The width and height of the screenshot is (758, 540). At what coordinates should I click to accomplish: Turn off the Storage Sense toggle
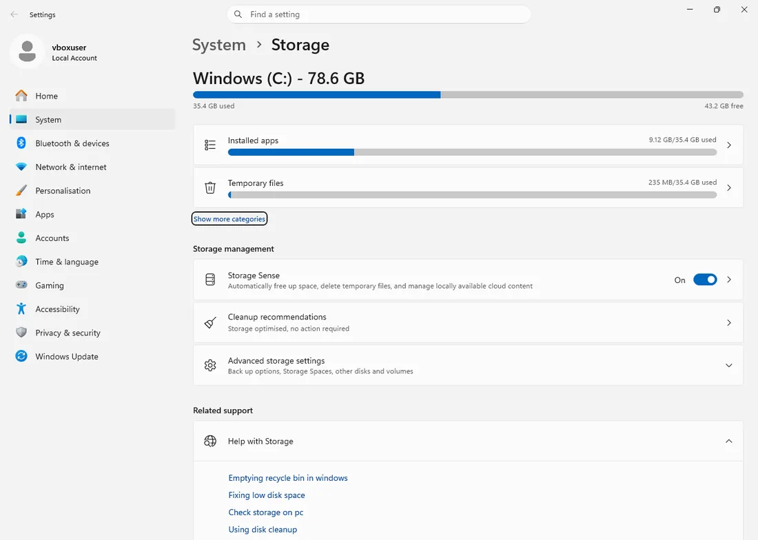pos(705,280)
